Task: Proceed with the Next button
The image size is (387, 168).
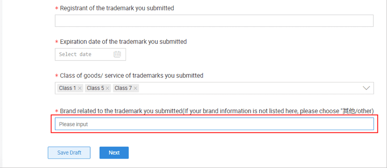Action: (x=114, y=153)
